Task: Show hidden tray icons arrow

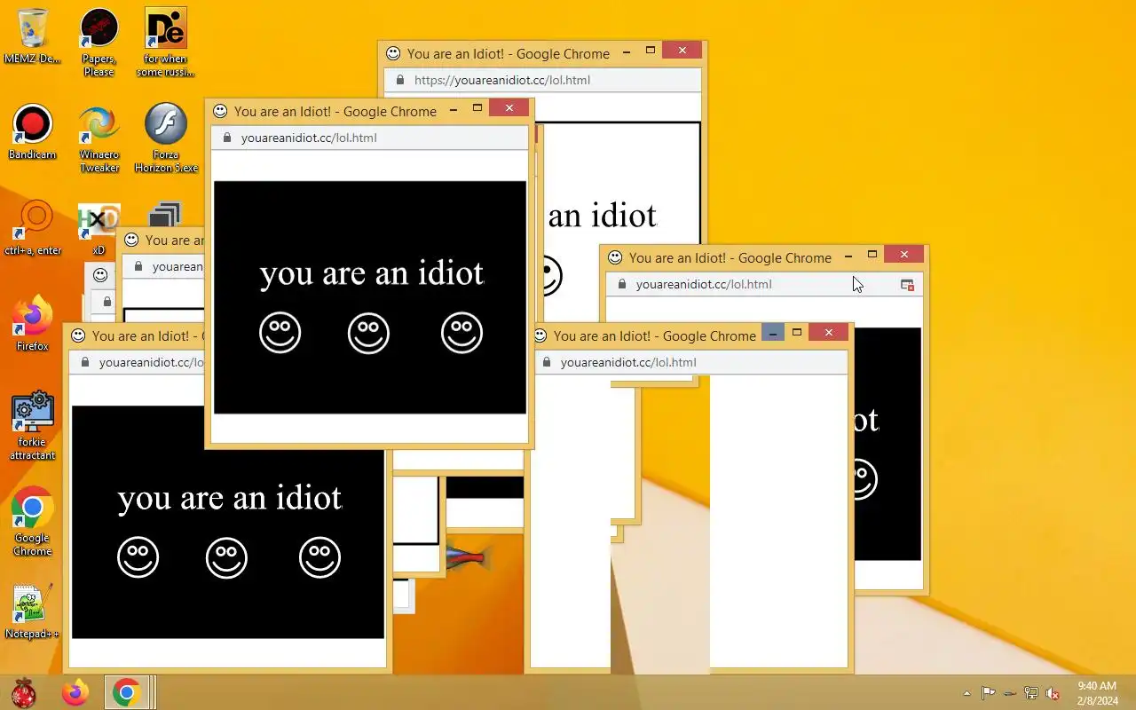Action: (x=966, y=693)
